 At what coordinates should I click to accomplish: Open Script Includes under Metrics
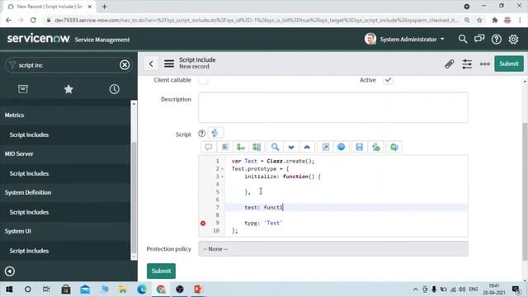[x=29, y=134]
